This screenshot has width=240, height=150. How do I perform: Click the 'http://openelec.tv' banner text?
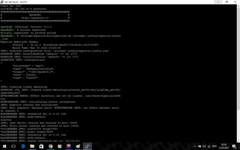click(35, 18)
